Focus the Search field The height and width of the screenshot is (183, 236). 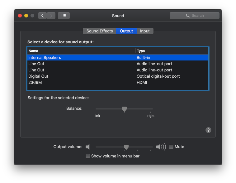195,16
